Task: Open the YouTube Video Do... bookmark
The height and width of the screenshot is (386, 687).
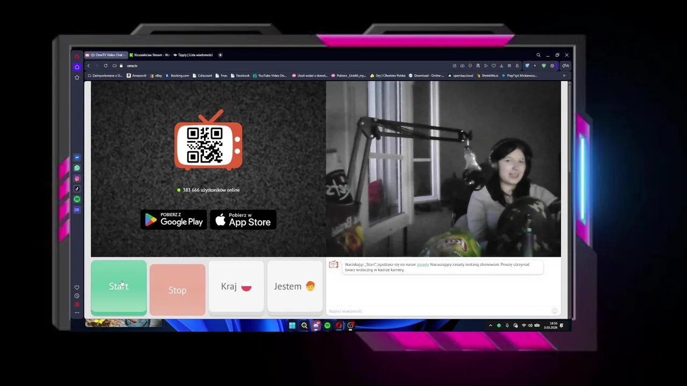Action: pyautogui.click(x=270, y=76)
